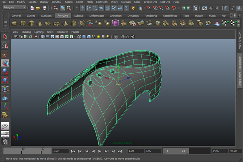This screenshot has width=243, height=162.
Task: Click the animation end time field 48.00
Action: [235, 151]
